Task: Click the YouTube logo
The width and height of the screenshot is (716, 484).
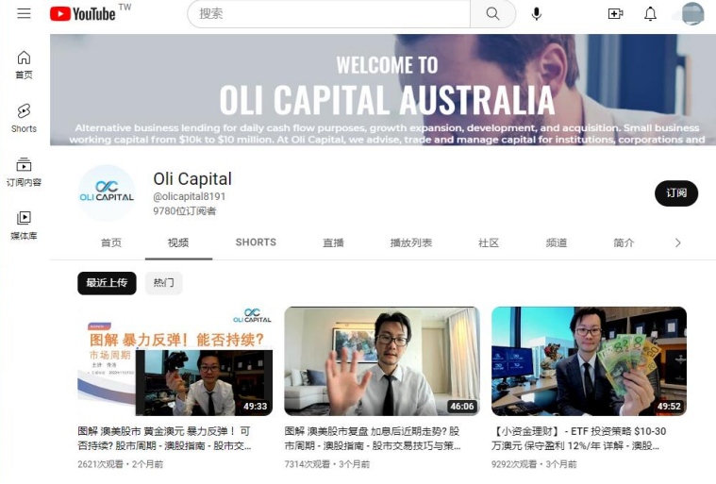Action: (x=83, y=14)
